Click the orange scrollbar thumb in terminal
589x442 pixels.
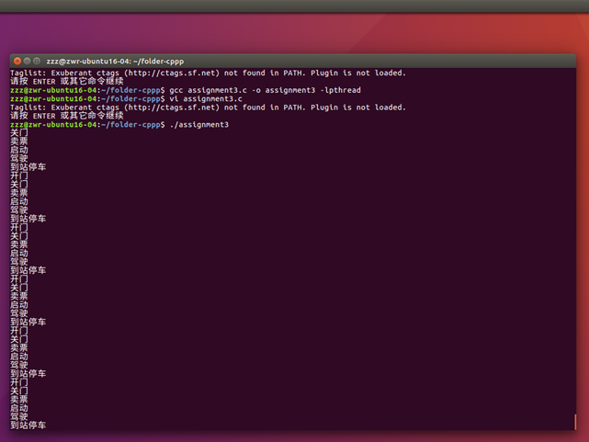tap(575, 422)
